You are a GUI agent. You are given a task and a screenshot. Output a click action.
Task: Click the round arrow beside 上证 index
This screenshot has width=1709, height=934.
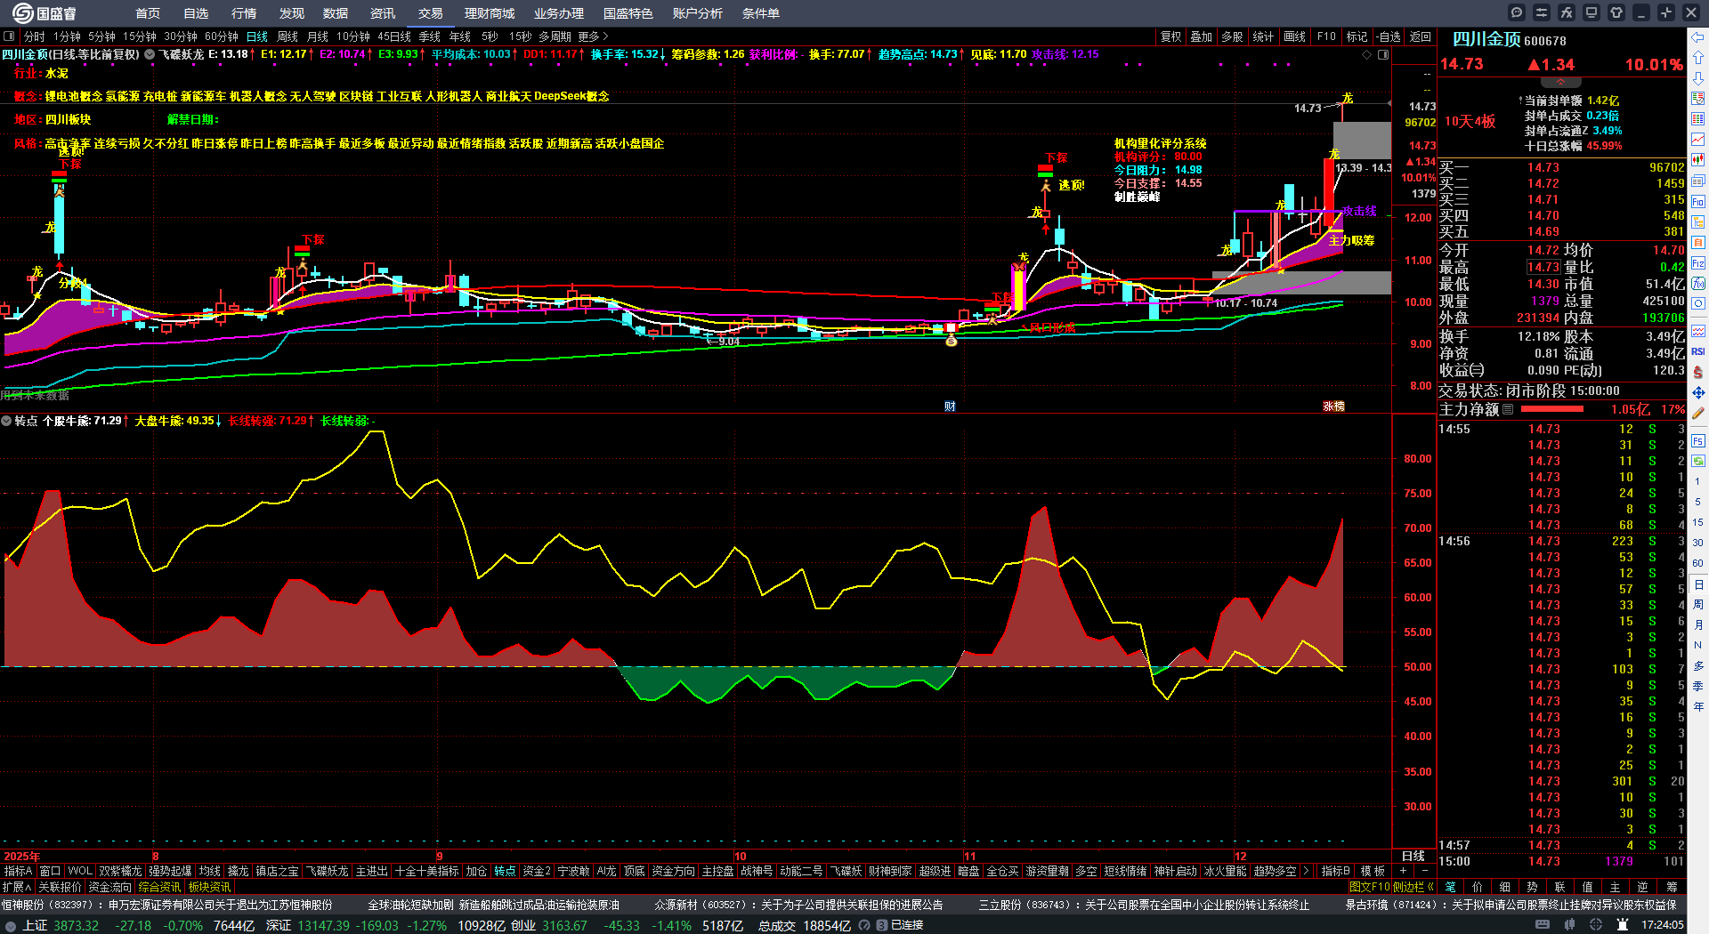(x=11, y=926)
